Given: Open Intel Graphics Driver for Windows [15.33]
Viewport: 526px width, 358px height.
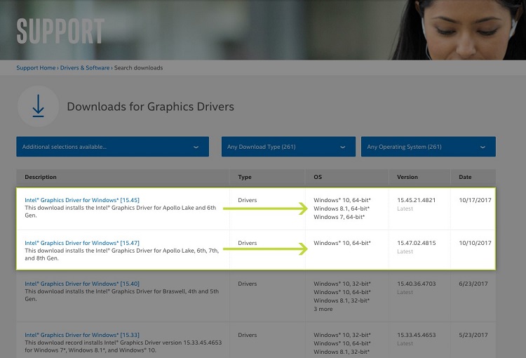Looking at the screenshot, I should pyautogui.click(x=81, y=336).
